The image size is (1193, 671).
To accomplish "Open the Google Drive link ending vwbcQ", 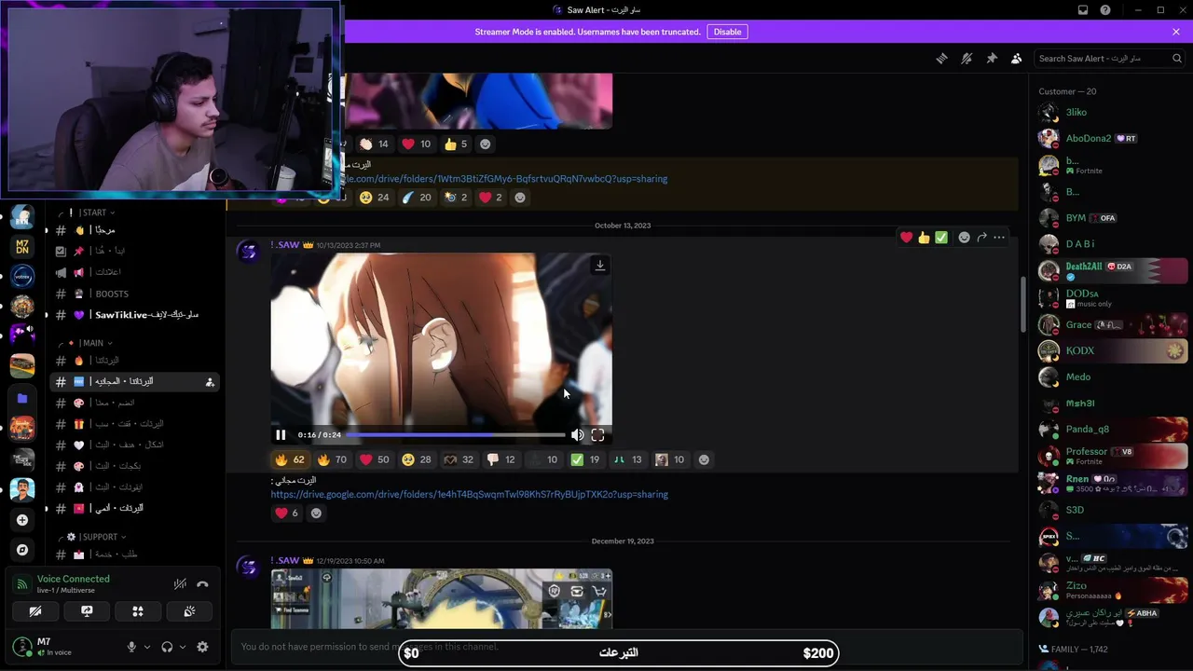I will 506,179.
